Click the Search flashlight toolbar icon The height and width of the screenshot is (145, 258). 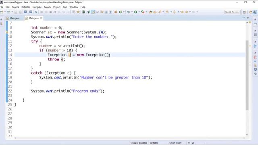160,12
